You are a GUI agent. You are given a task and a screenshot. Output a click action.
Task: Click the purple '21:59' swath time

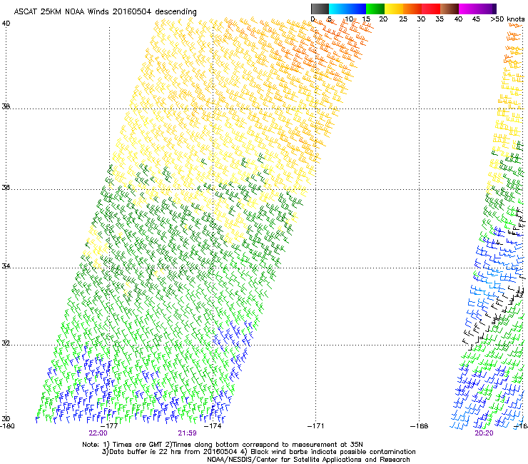187,433
